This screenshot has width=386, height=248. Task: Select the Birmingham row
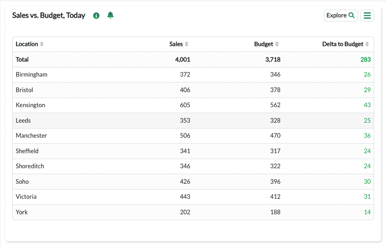click(x=193, y=75)
